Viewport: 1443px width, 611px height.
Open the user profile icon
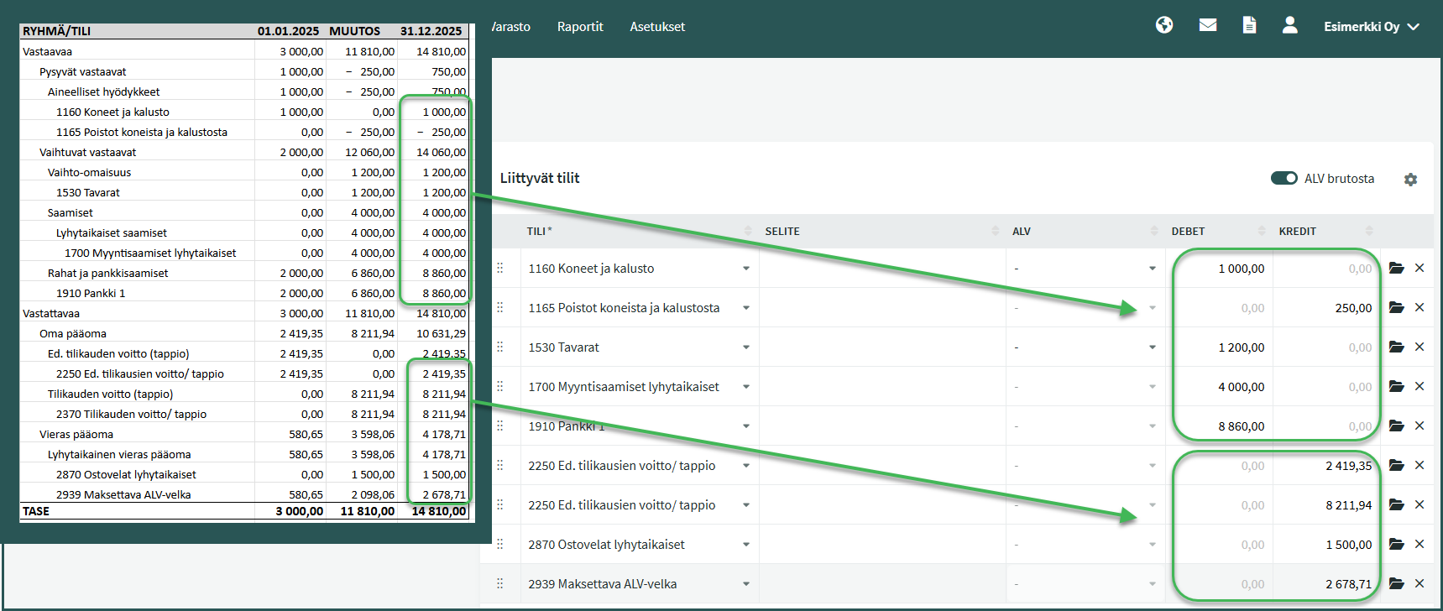[1289, 25]
